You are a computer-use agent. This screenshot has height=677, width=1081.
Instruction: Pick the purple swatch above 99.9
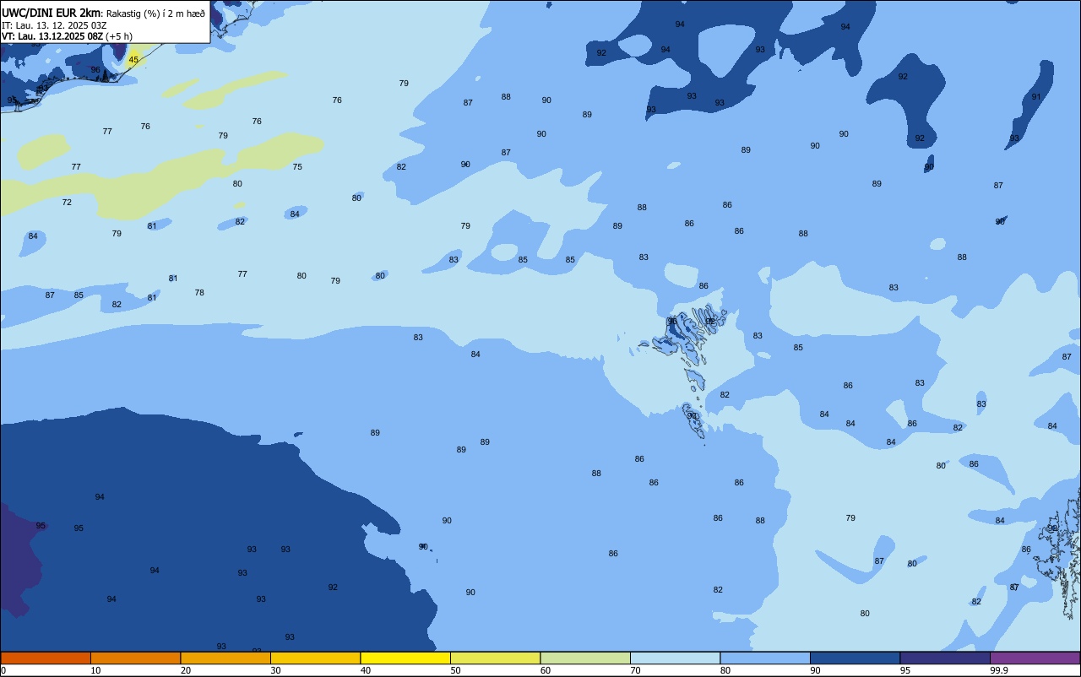coord(1035,658)
